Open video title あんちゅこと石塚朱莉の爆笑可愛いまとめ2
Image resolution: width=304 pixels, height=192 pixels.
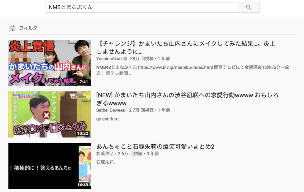[155, 147]
